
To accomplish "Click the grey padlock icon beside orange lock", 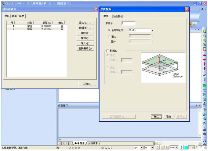I will coord(194,24).
